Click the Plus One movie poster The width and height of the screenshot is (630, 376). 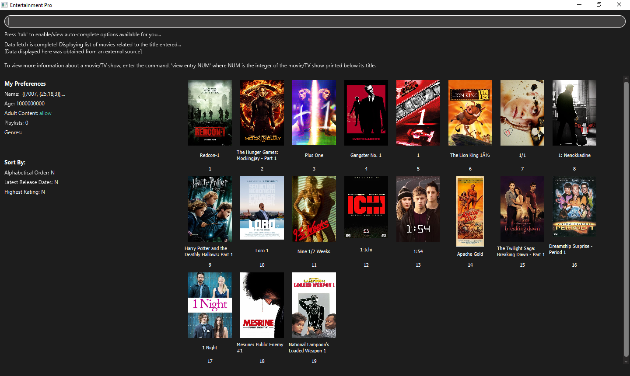tap(314, 112)
